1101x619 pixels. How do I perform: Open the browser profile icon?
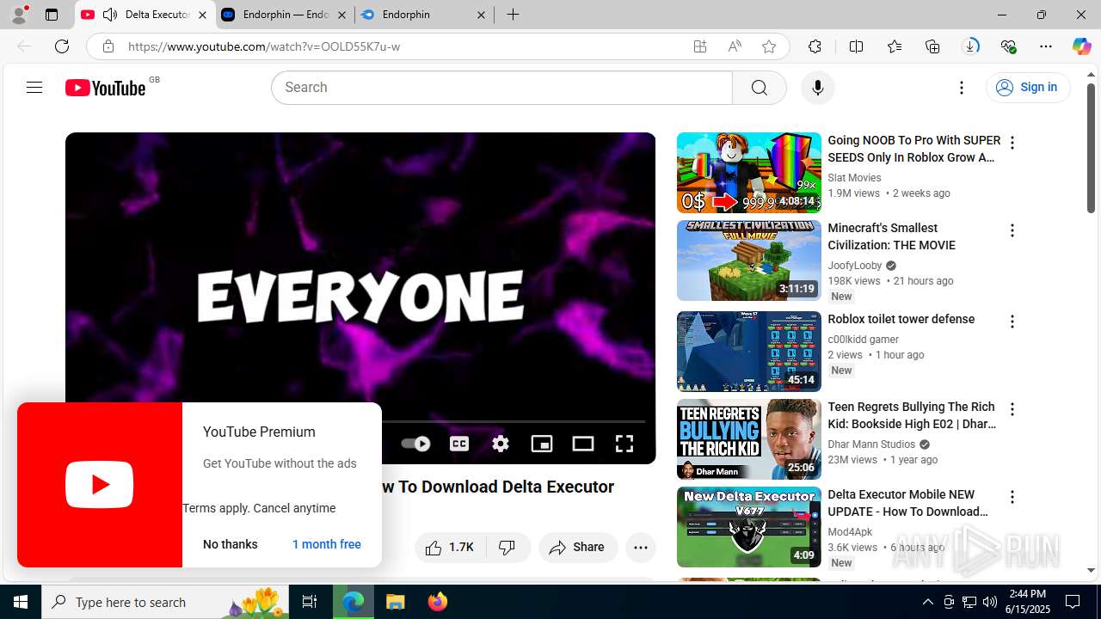click(19, 15)
